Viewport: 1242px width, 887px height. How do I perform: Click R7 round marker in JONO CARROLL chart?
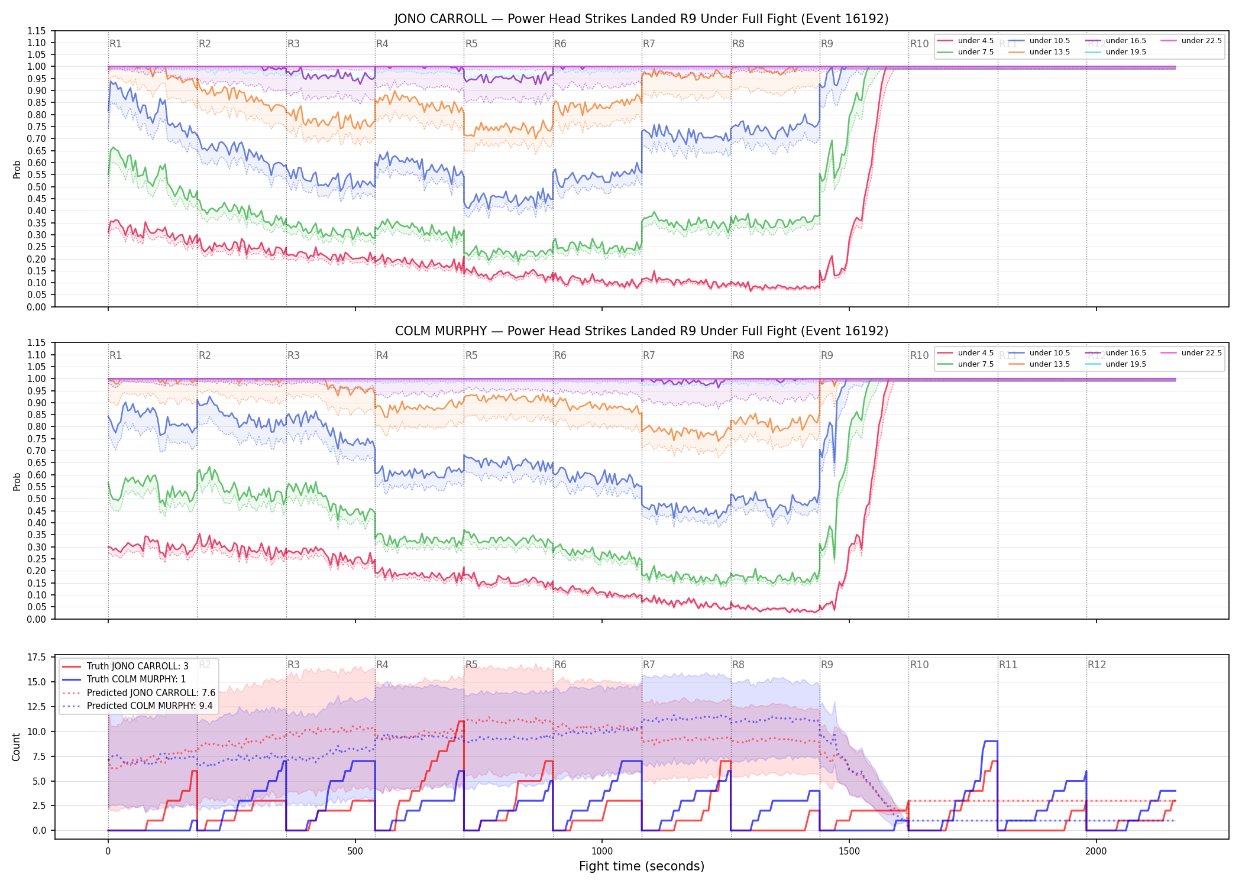coord(649,44)
